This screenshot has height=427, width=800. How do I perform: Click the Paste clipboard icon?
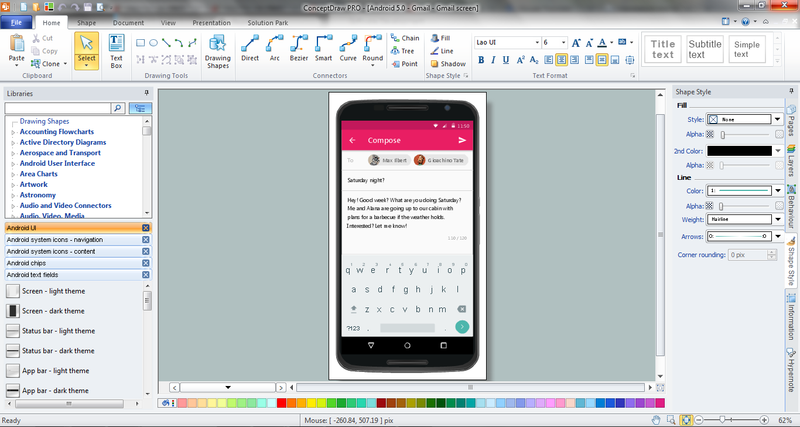point(17,43)
